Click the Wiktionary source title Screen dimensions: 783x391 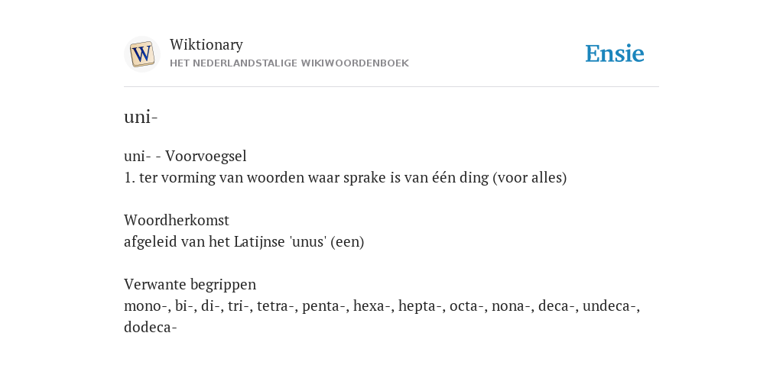[x=206, y=44]
